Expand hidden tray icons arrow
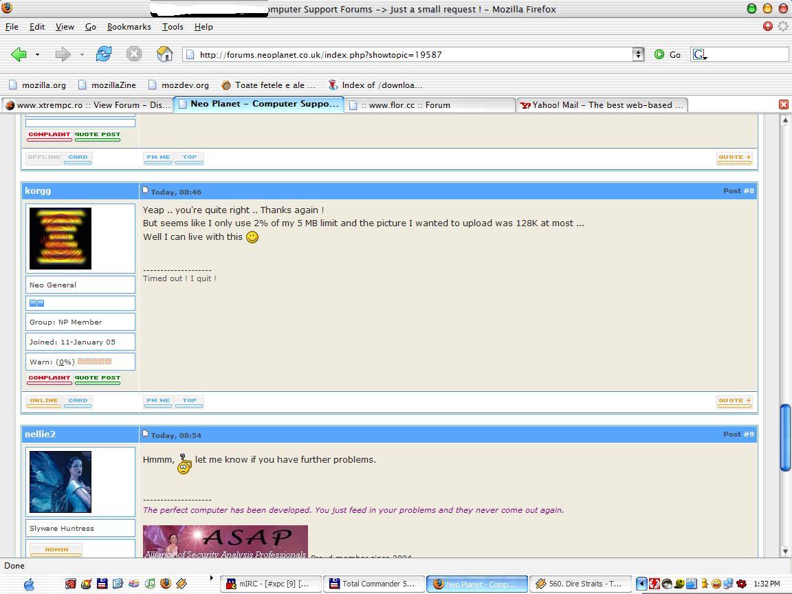This screenshot has width=792, height=594. point(641,584)
